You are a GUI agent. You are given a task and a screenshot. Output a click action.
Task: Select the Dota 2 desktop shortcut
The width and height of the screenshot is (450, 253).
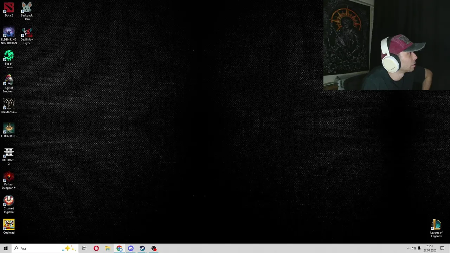pos(9,10)
